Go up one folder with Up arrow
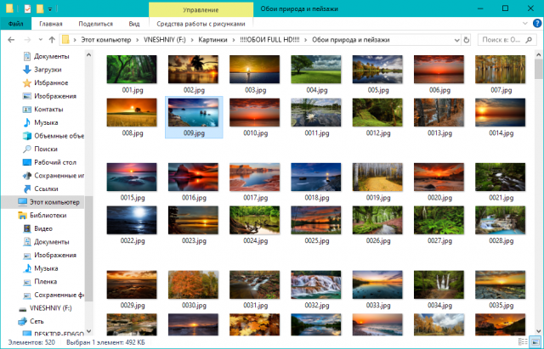 52,40
